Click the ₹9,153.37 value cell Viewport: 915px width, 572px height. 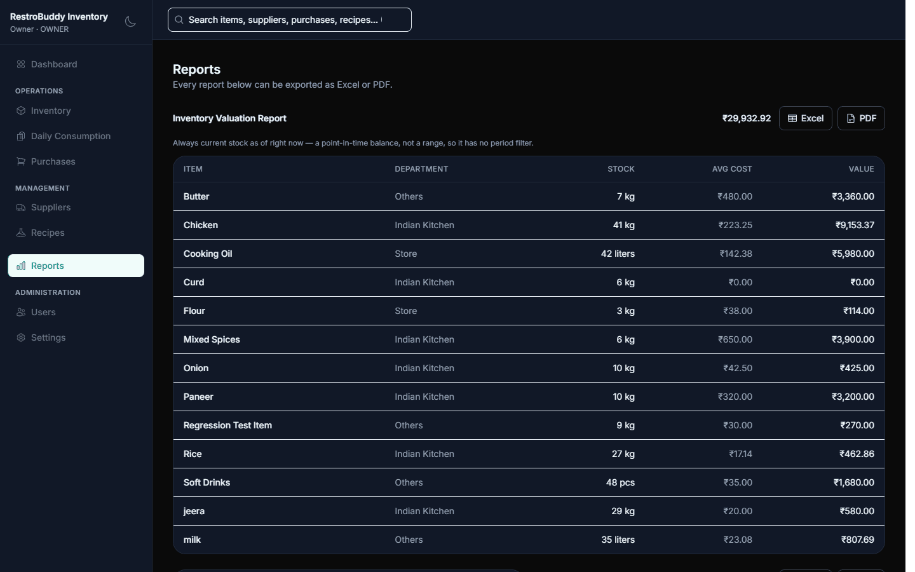[x=855, y=225]
